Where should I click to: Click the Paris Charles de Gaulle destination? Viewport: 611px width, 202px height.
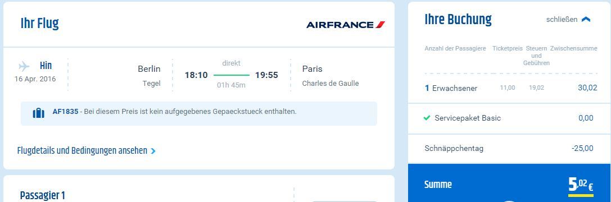coord(330,76)
